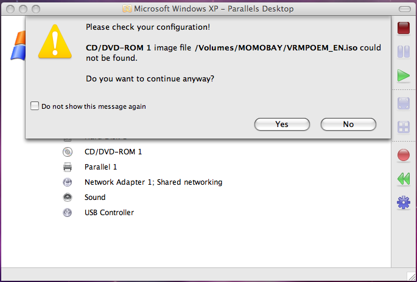Click Yes to continue anyway

click(x=282, y=124)
